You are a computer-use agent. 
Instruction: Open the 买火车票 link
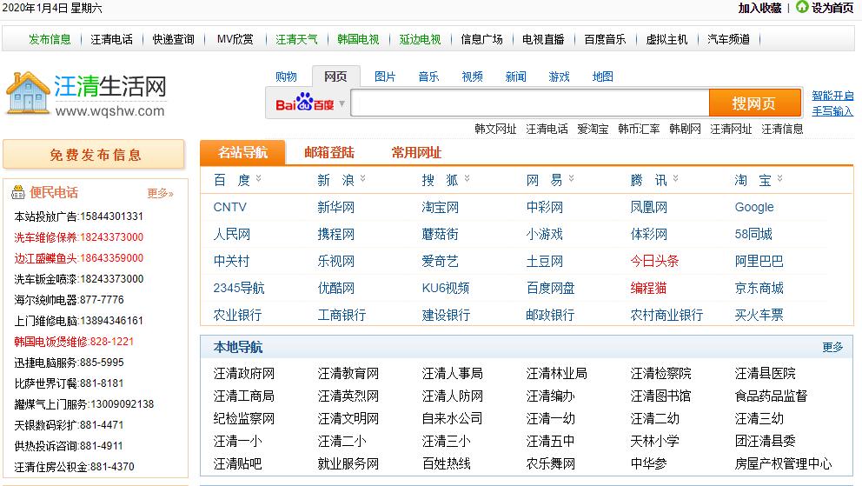pyautogui.click(x=759, y=315)
